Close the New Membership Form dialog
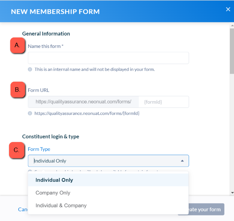The width and height of the screenshot is (234, 221). [x=228, y=9]
